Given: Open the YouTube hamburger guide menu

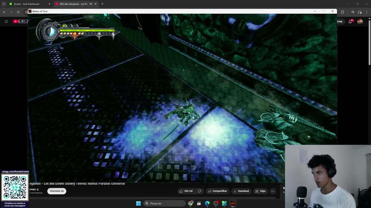Looking at the screenshot, I should (6, 21).
